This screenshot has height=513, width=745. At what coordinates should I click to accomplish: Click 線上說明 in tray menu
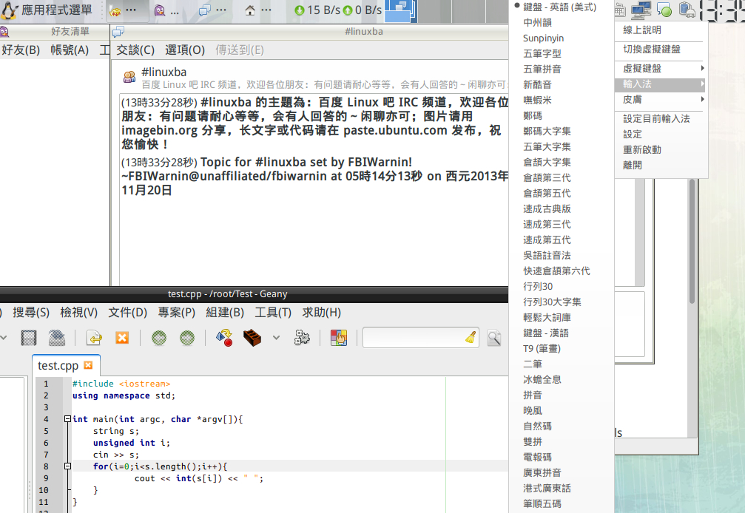click(642, 30)
